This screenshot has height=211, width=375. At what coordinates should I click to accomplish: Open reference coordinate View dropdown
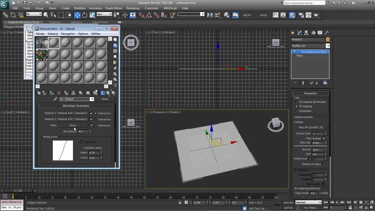point(104,14)
